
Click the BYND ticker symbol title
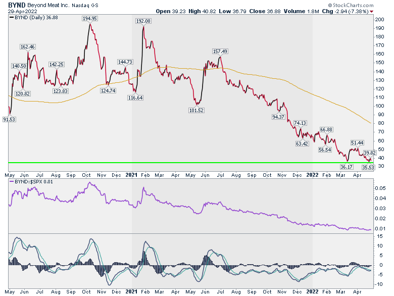coord(17,5)
